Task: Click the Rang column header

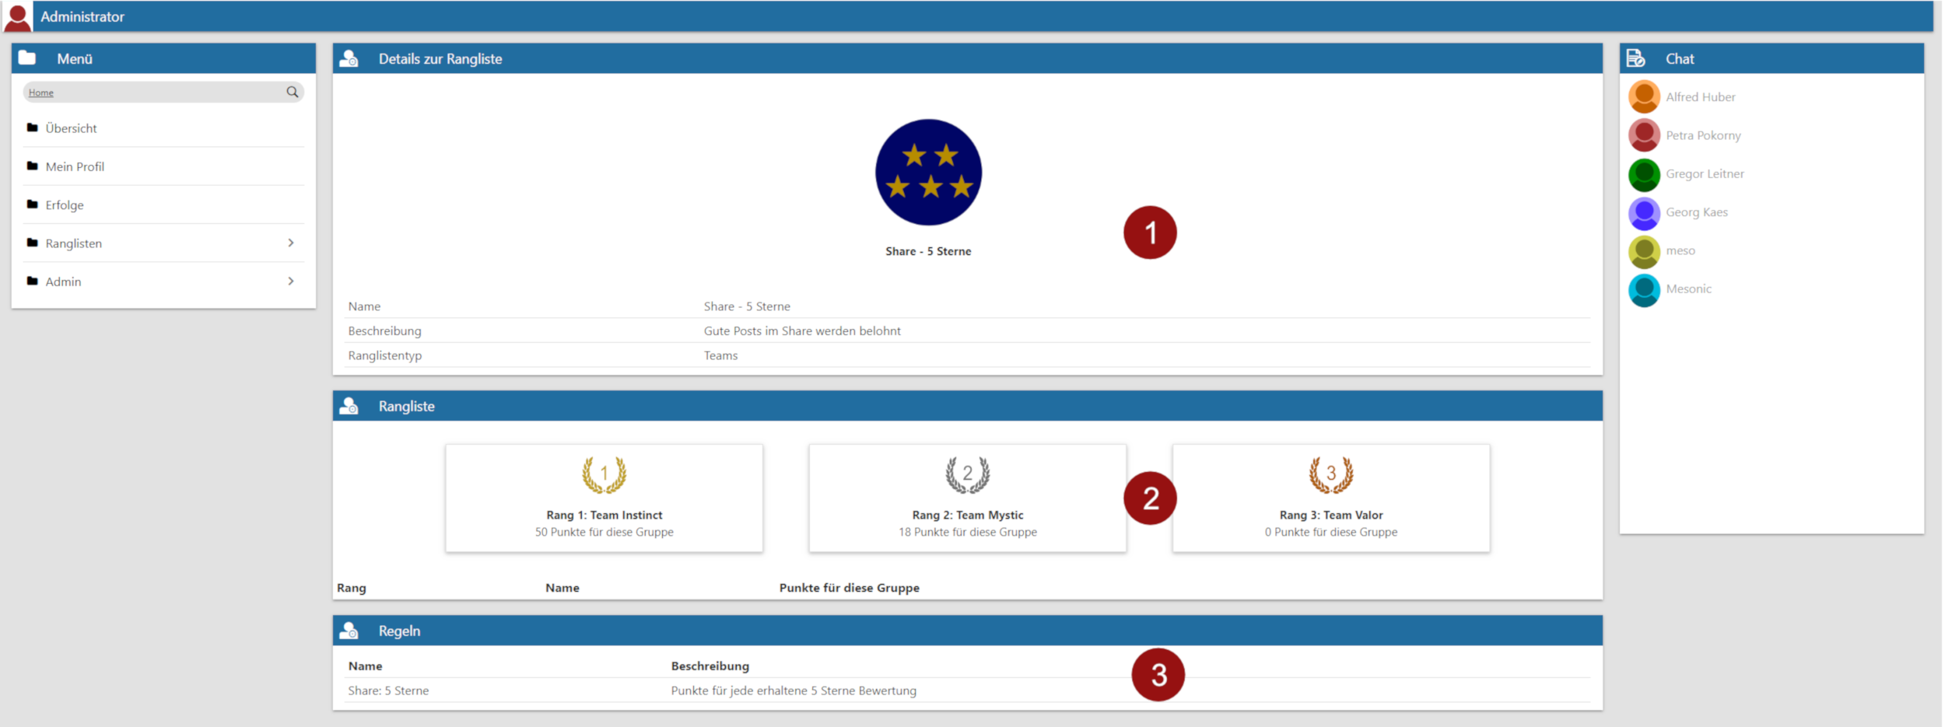Action: point(351,588)
